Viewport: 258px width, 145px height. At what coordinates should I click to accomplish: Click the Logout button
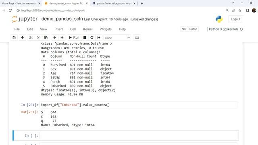[x=235, y=19]
